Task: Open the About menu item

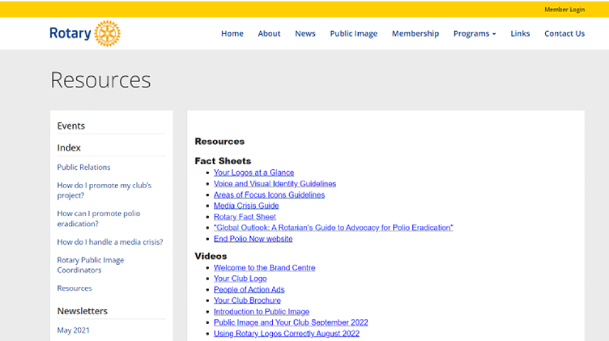Action: click(269, 34)
